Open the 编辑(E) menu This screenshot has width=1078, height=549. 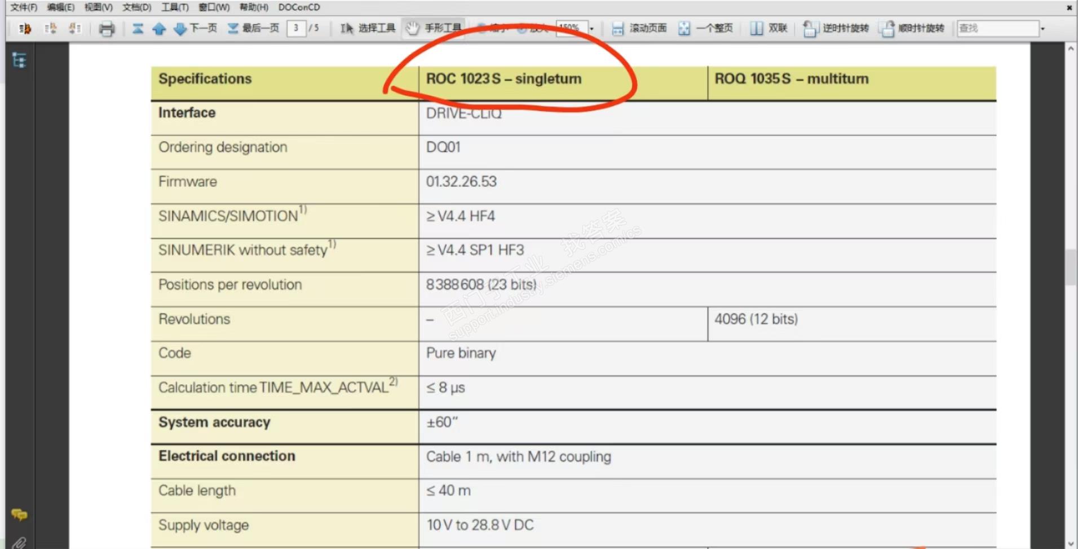point(61,7)
